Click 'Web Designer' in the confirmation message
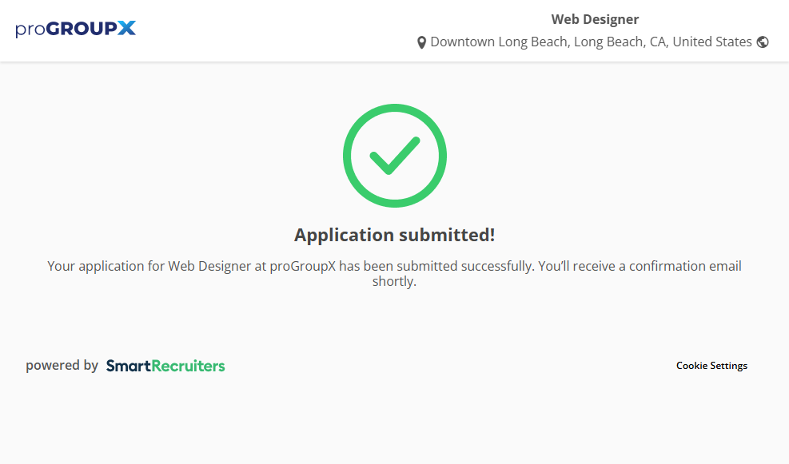Image resolution: width=789 pixels, height=464 pixels. (x=209, y=266)
